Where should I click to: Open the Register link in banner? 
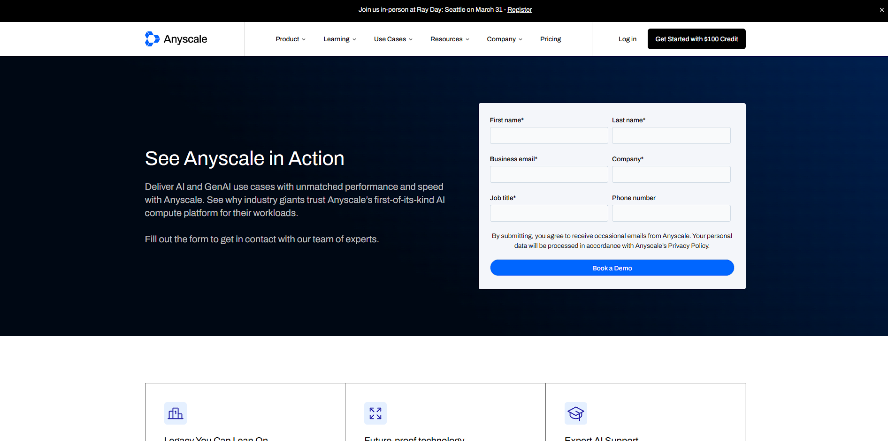tap(520, 9)
